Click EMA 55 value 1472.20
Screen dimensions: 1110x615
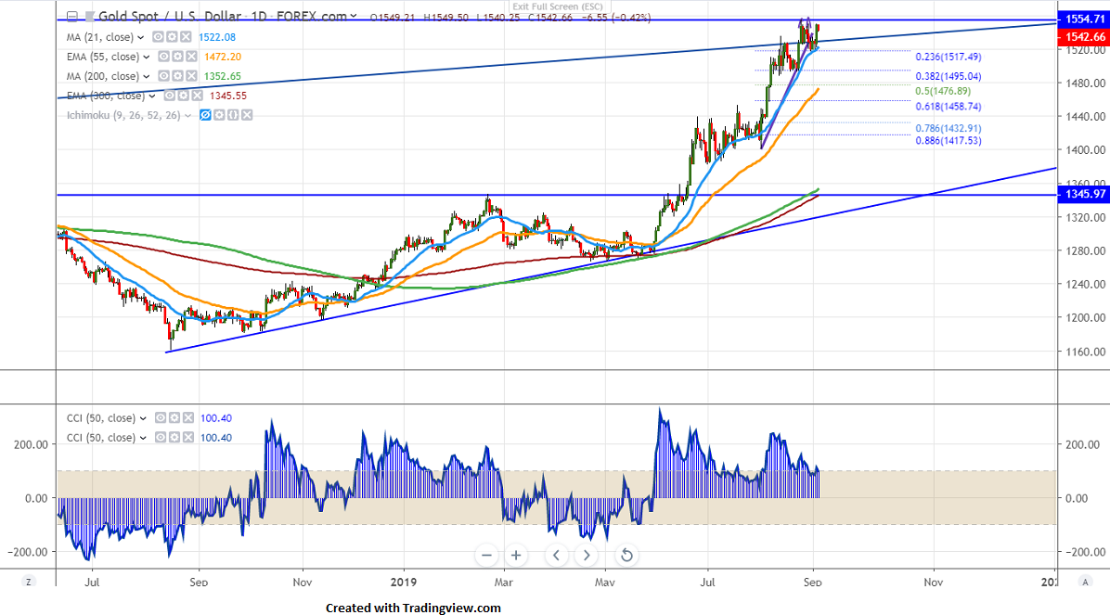tap(223, 58)
